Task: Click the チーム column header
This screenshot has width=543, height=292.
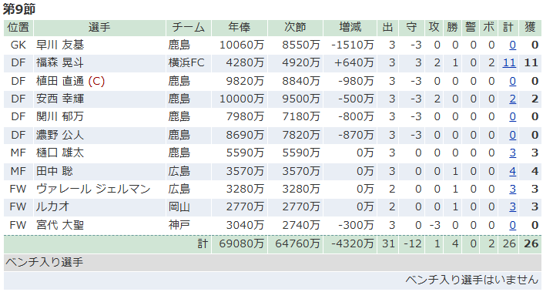Action: click(189, 28)
